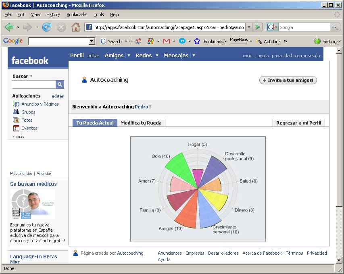Open the History menu

(53, 15)
